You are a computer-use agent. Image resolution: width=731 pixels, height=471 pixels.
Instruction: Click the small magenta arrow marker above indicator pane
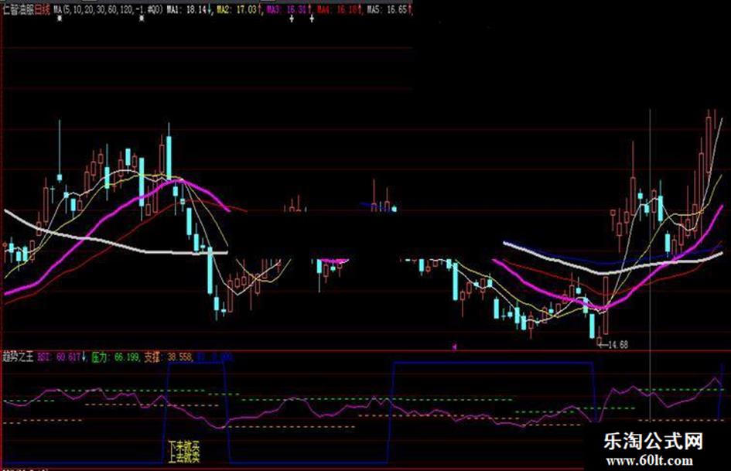tap(454, 346)
